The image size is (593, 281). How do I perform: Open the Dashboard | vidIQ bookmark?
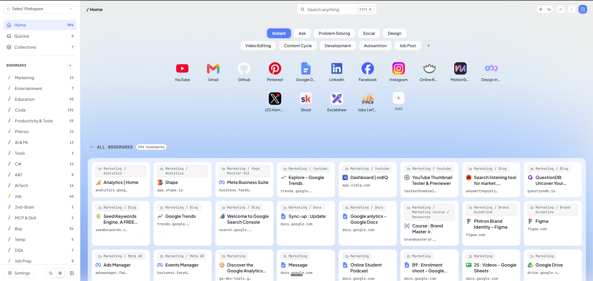point(368,180)
